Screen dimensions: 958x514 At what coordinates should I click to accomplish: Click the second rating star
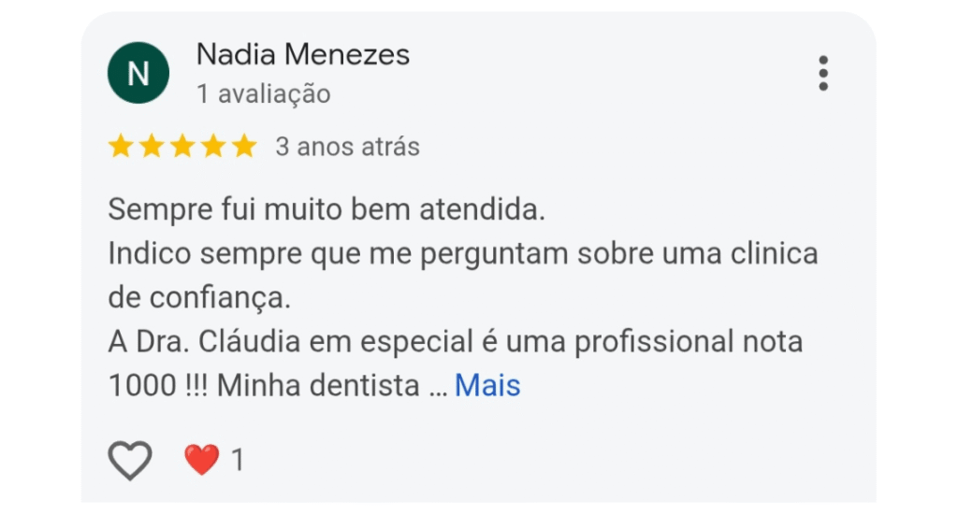tap(152, 147)
